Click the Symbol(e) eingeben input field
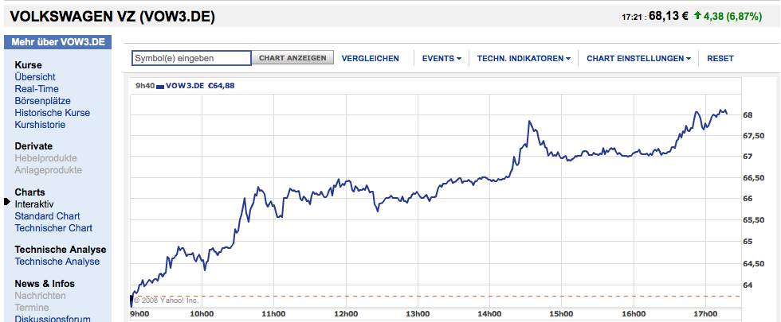Viewport: 781px width, 322px height. [x=191, y=58]
